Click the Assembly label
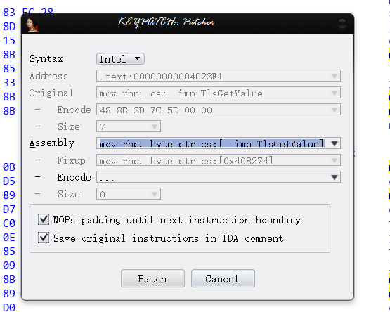 52,143
